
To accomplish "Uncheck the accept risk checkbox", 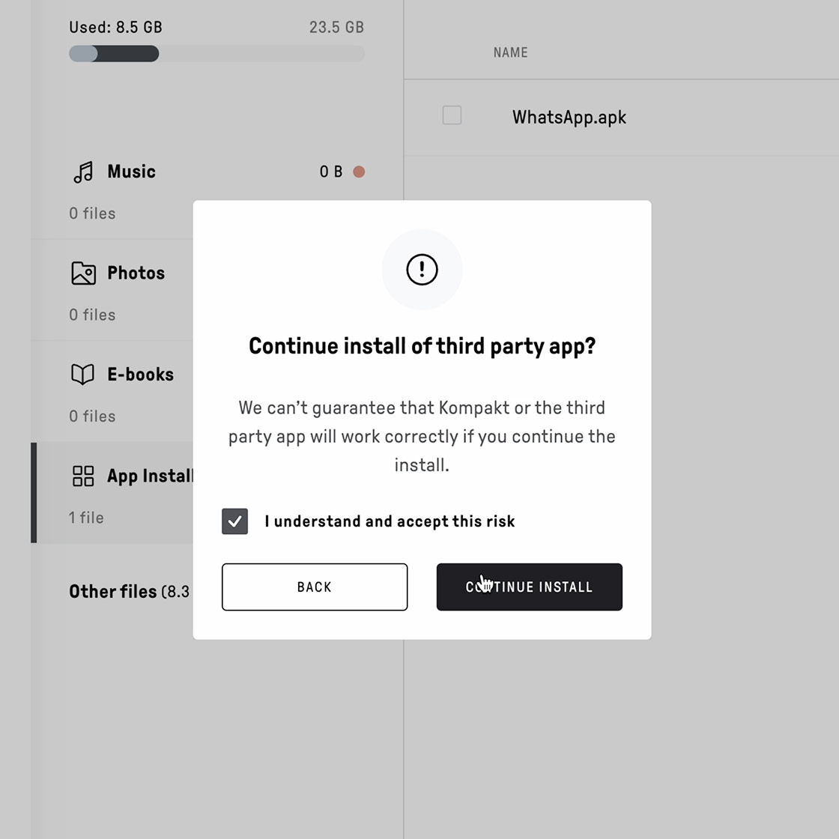I will coord(235,521).
